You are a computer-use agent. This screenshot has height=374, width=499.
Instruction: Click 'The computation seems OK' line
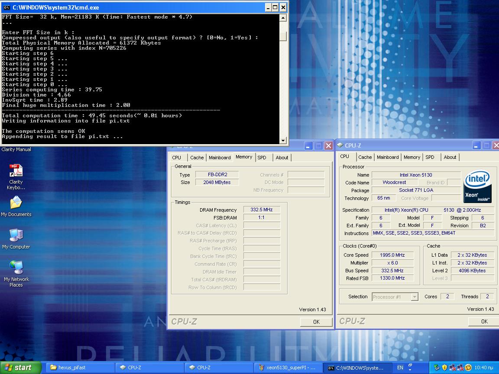click(44, 131)
